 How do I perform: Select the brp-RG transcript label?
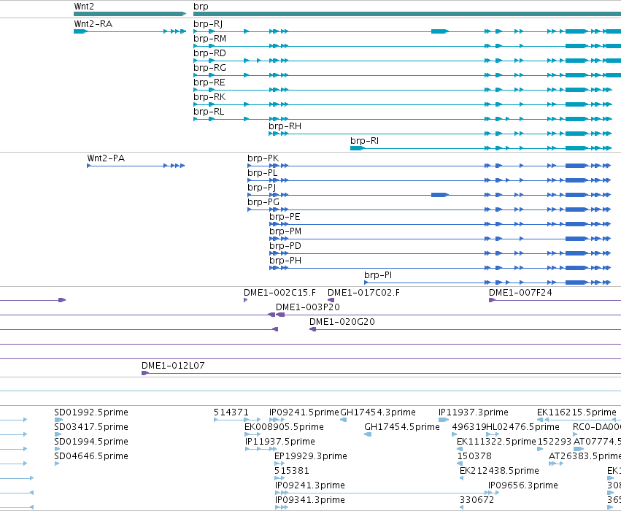[209, 68]
